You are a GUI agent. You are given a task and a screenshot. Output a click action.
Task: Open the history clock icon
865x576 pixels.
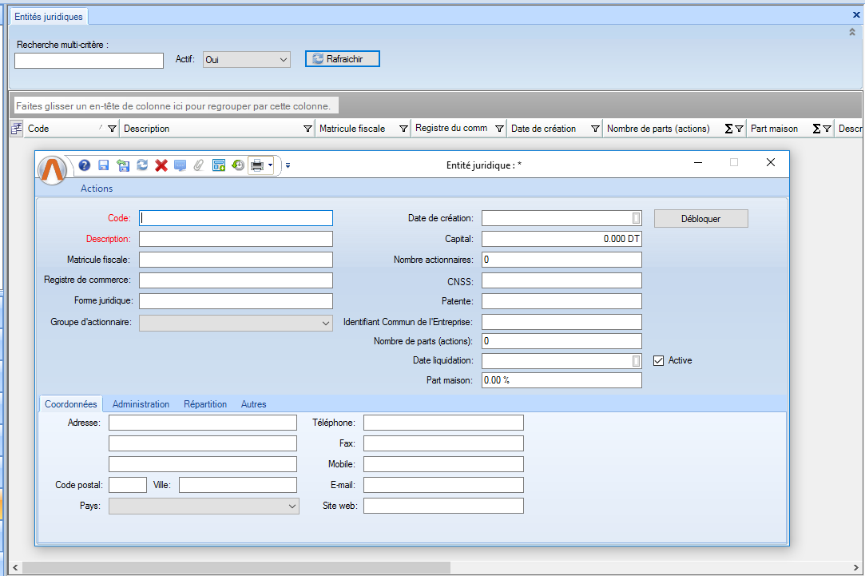point(238,165)
